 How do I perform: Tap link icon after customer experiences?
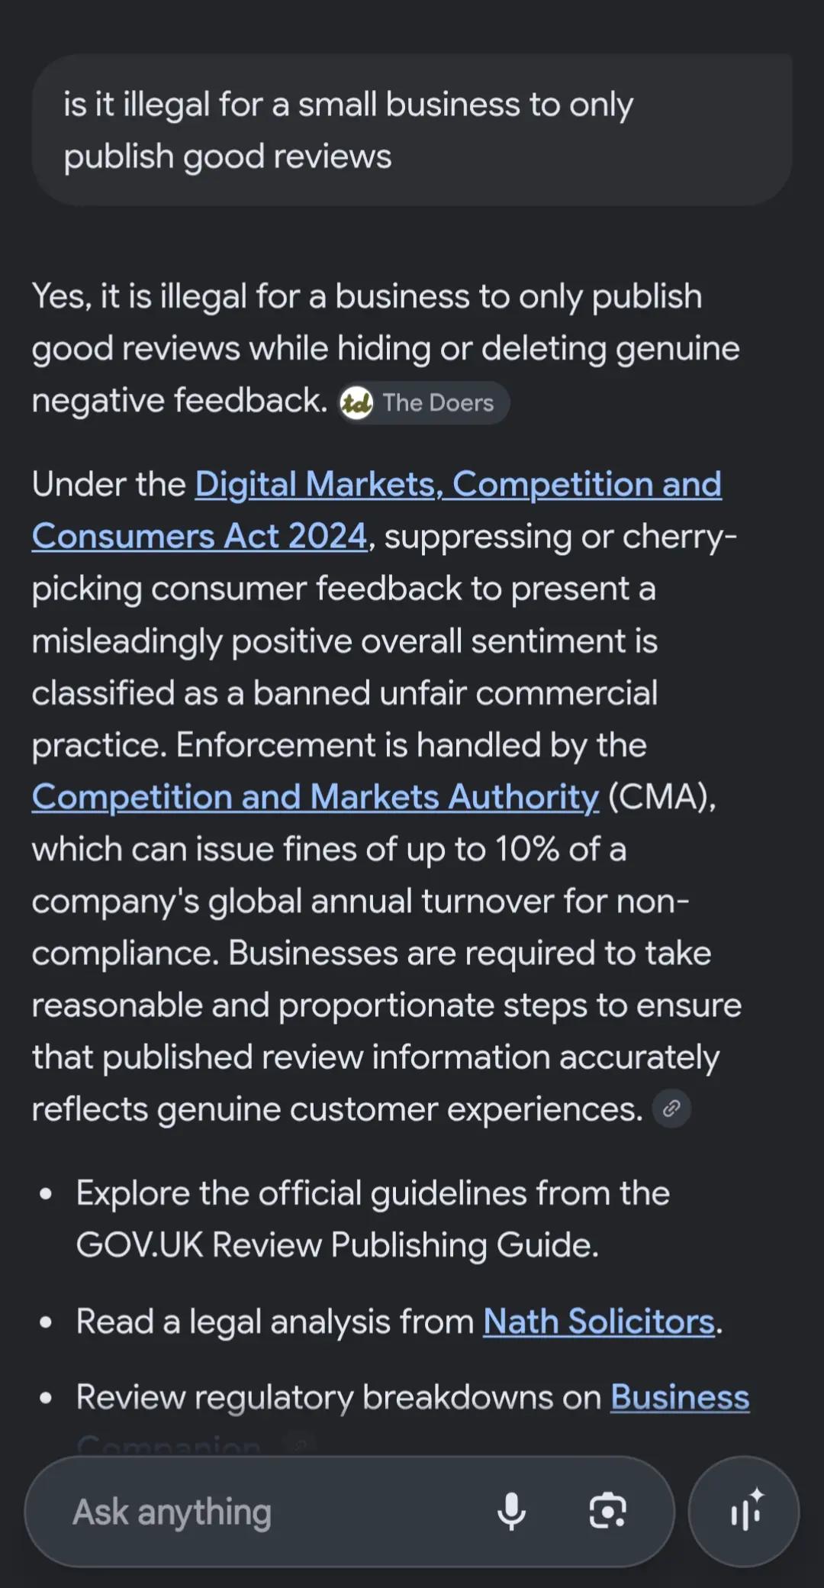671,1108
